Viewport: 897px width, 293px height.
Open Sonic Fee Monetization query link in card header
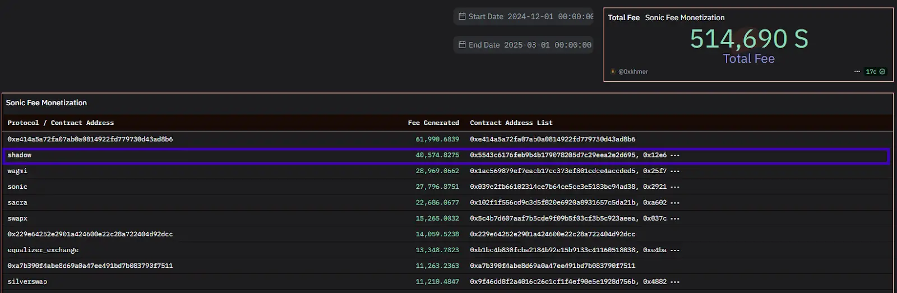pos(685,17)
